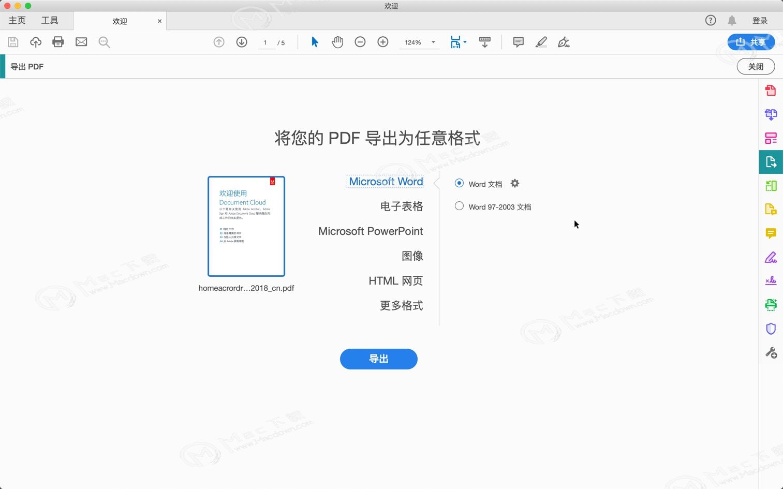Viewport: 783px width, 489px height.
Task: Open the help question mark icon
Action: [711, 20]
